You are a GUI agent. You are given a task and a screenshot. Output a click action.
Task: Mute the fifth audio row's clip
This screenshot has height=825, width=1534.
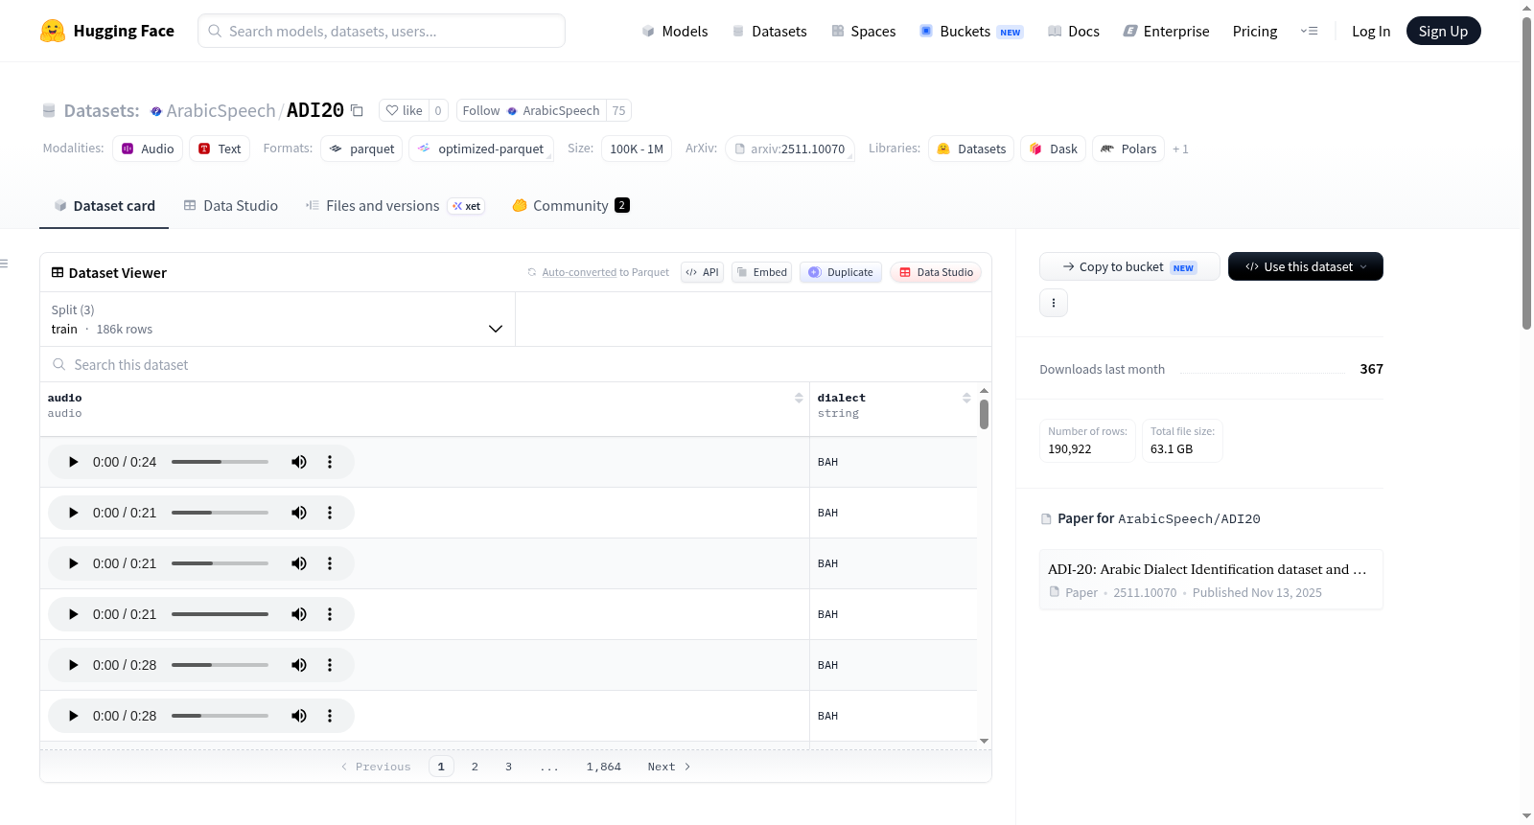point(299,665)
